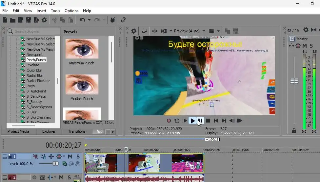The width and height of the screenshot is (320, 182).
Task: Expand split screen view options arrow
Action: point(170,31)
